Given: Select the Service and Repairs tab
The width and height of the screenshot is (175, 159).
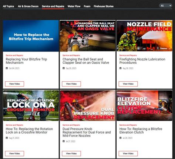Looking at the screenshot, I should (53, 6).
